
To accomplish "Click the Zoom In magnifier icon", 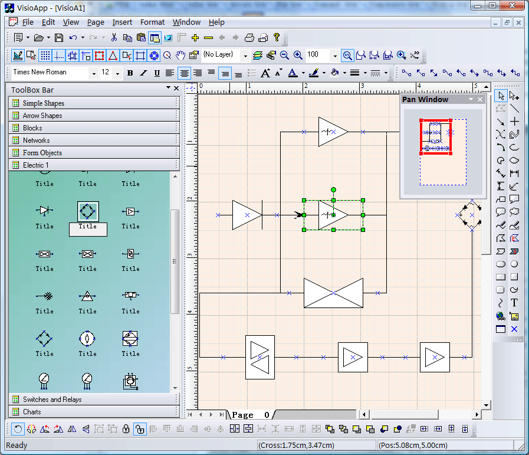I will (298, 55).
